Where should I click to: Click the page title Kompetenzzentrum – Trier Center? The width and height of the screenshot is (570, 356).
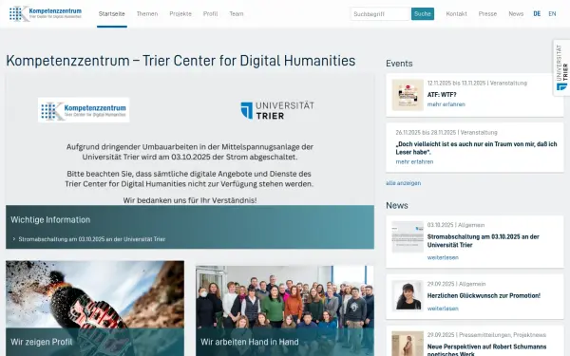click(180, 61)
